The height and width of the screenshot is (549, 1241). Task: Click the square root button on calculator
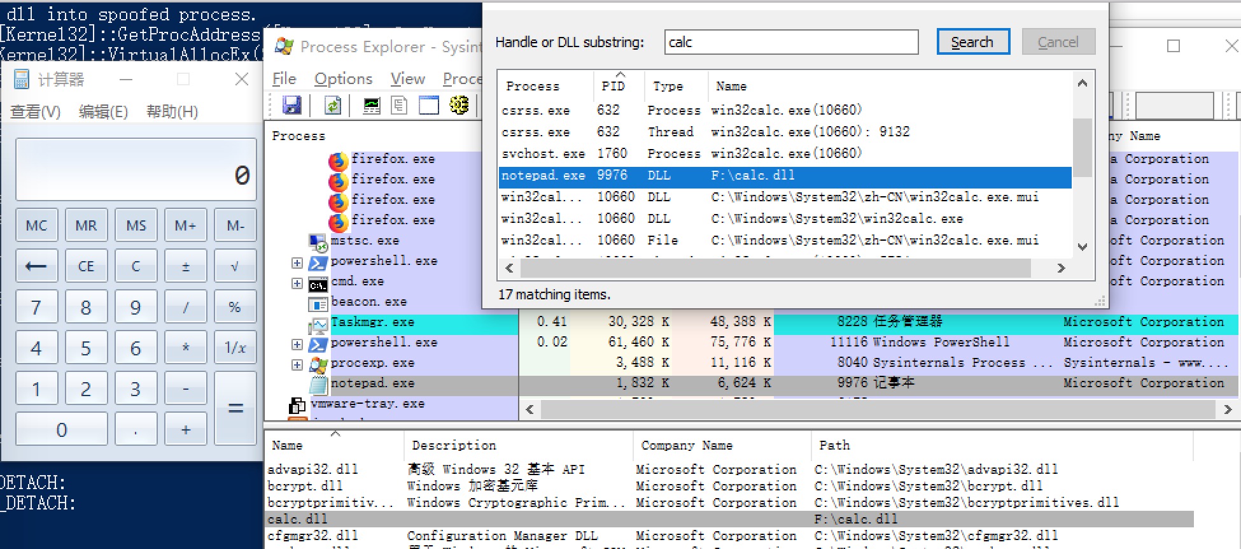(x=235, y=266)
